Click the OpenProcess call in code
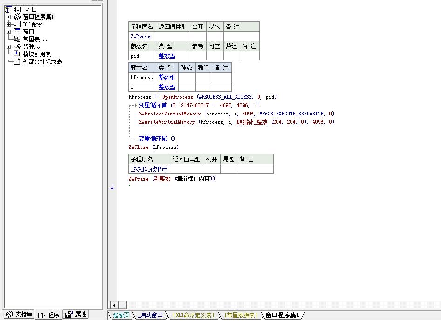 tap(177, 97)
